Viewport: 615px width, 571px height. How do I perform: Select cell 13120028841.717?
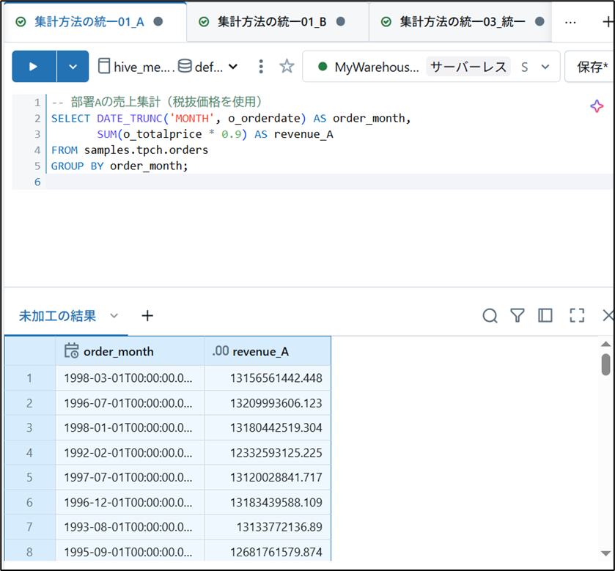click(268, 477)
